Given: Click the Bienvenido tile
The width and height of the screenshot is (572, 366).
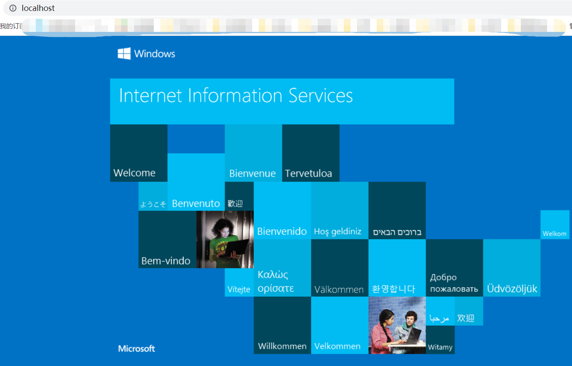Looking at the screenshot, I should tap(282, 210).
